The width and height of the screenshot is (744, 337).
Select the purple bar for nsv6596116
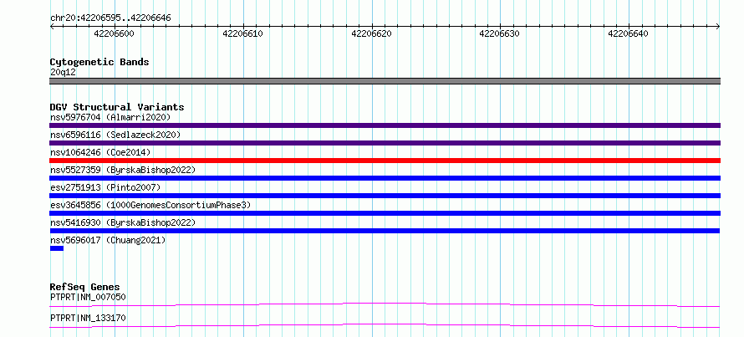point(385,143)
